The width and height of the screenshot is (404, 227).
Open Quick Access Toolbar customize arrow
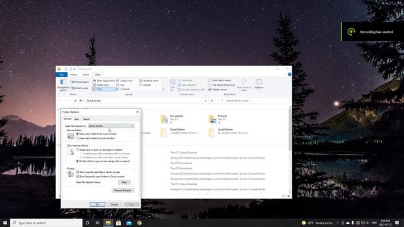pos(74,69)
